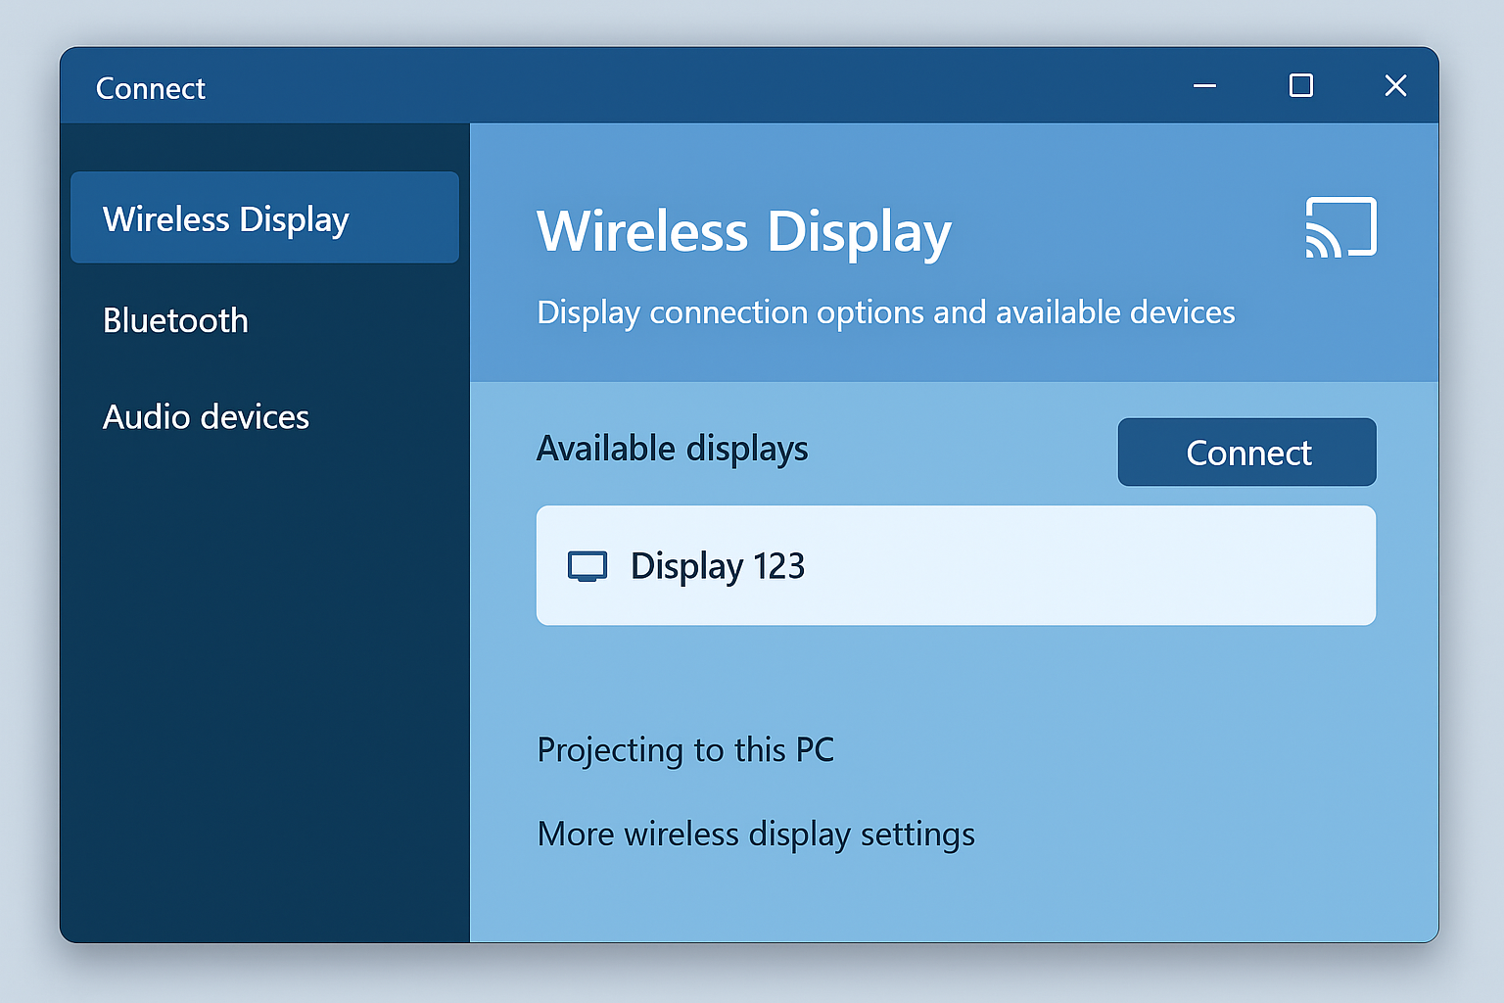Connect to Display 123 using the Connect button
1504x1003 pixels.
(1246, 452)
